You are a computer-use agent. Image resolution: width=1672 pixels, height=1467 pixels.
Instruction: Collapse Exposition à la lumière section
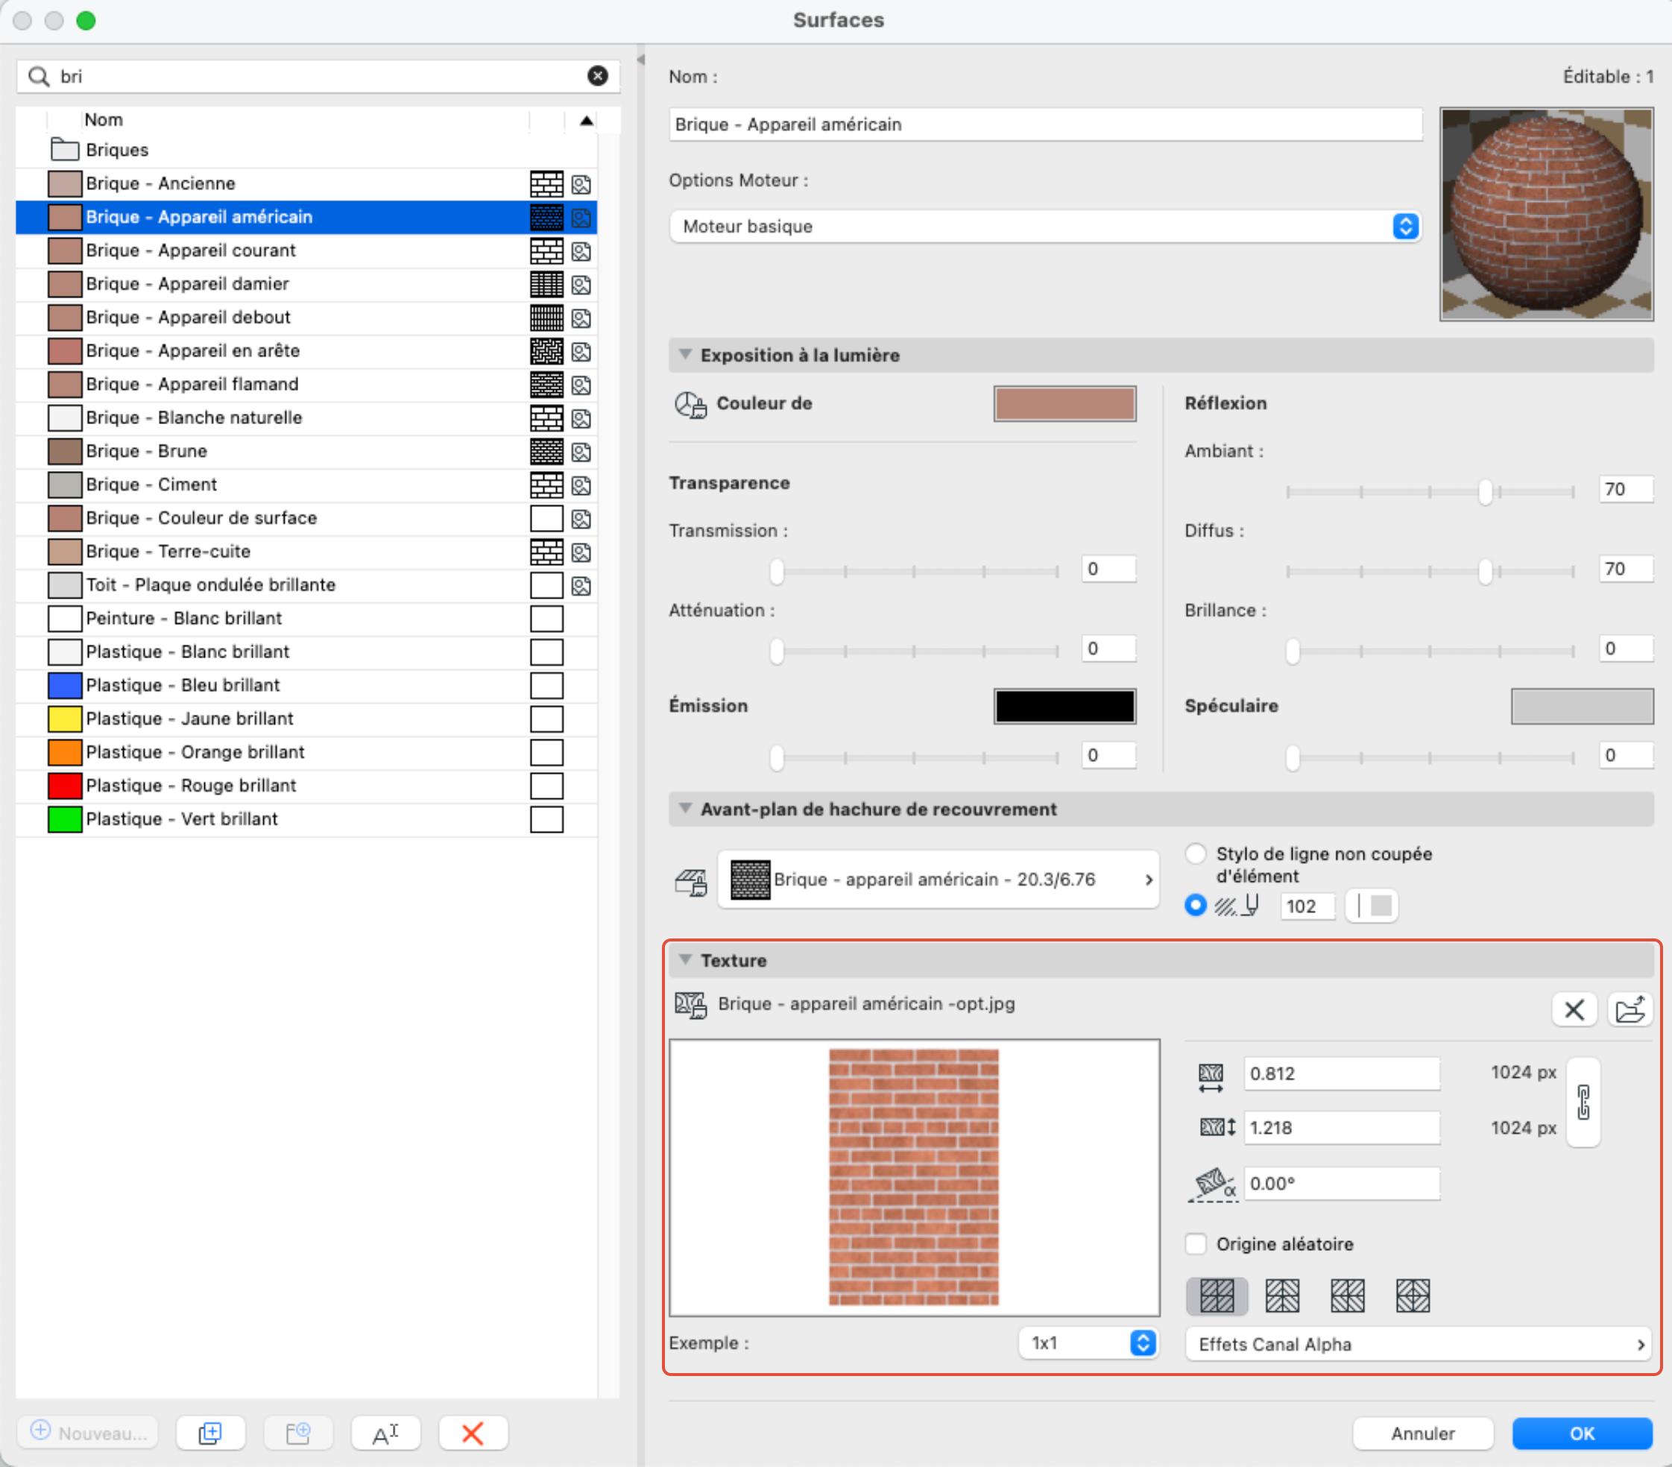click(x=686, y=354)
